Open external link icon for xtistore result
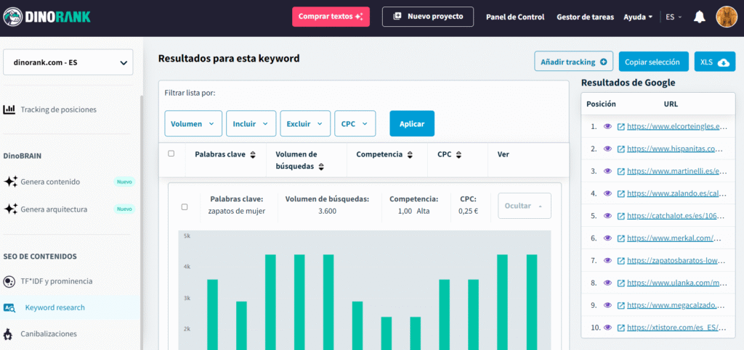Viewport: 744px width, 350px height. (620, 328)
